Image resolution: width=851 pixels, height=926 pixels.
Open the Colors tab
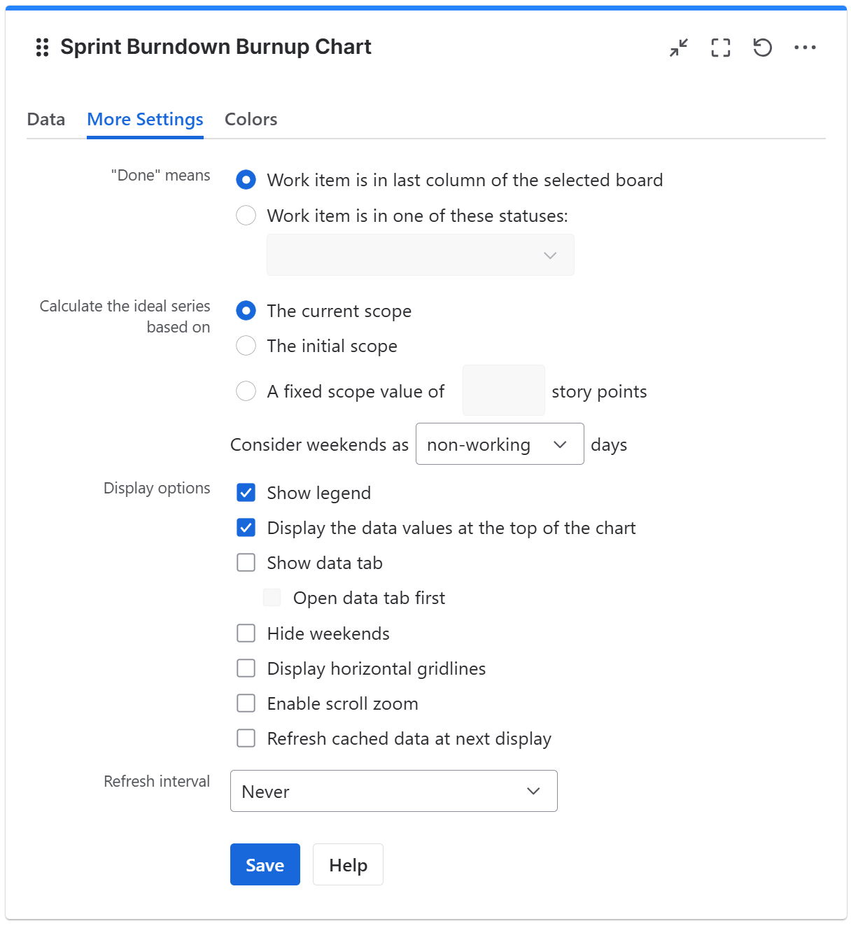[251, 119]
